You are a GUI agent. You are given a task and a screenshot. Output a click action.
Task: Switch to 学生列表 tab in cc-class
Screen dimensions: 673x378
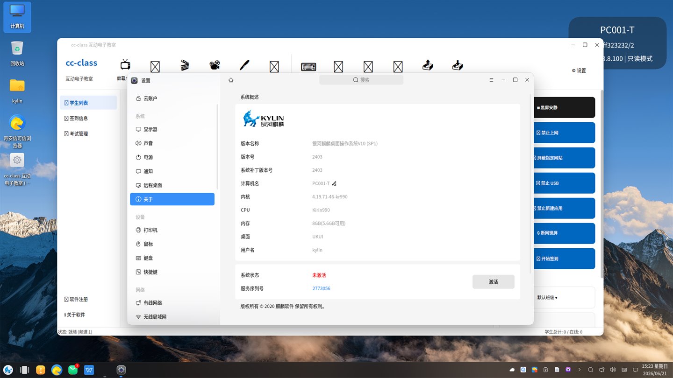88,103
